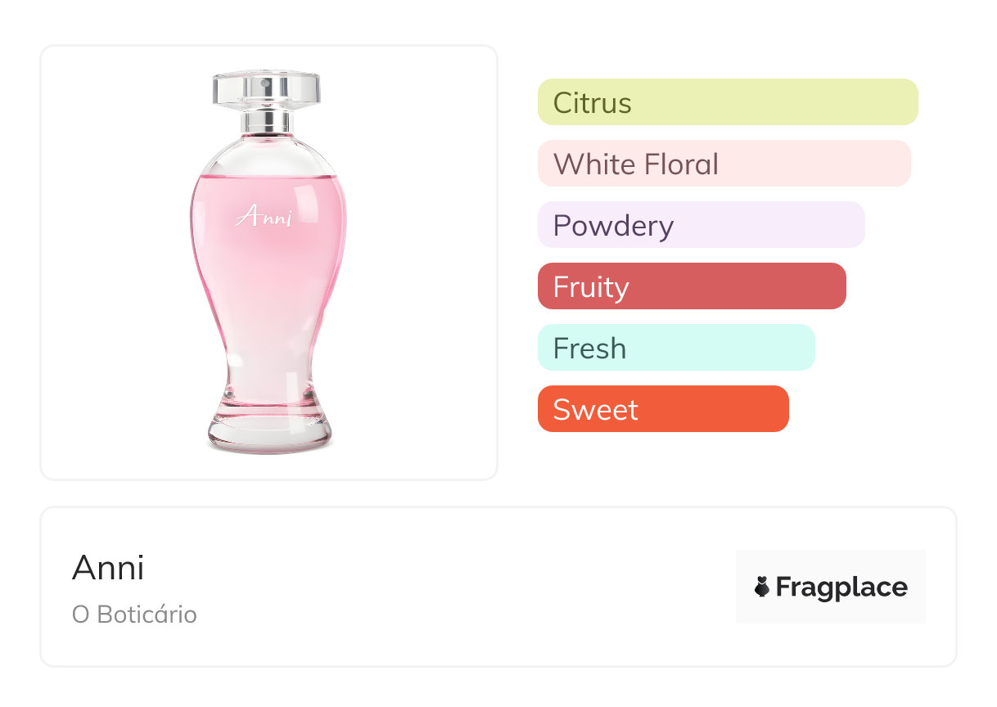The height and width of the screenshot is (707, 997).
Task: Select the Citrus accord bar
Action: tap(727, 102)
